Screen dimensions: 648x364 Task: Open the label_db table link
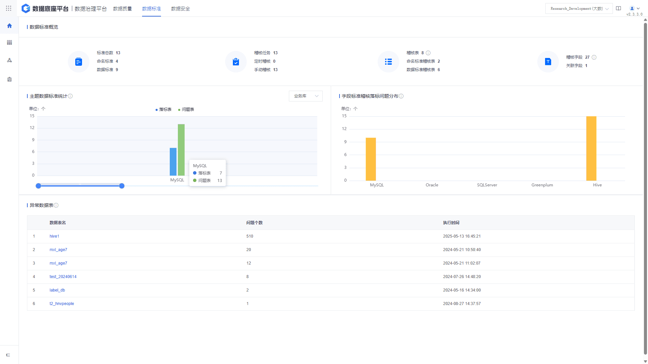[x=57, y=290]
